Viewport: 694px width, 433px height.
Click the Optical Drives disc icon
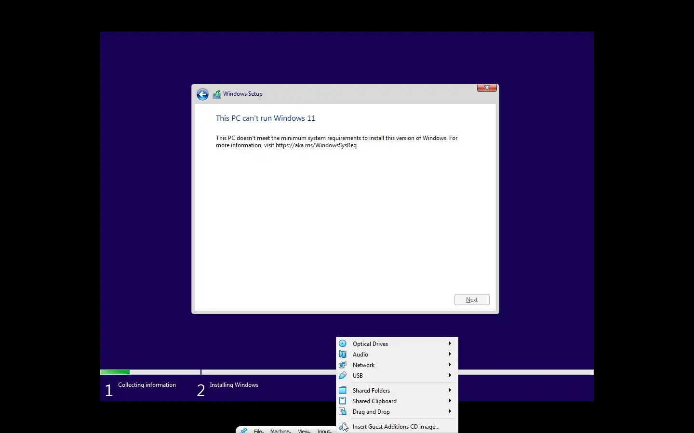tap(343, 344)
